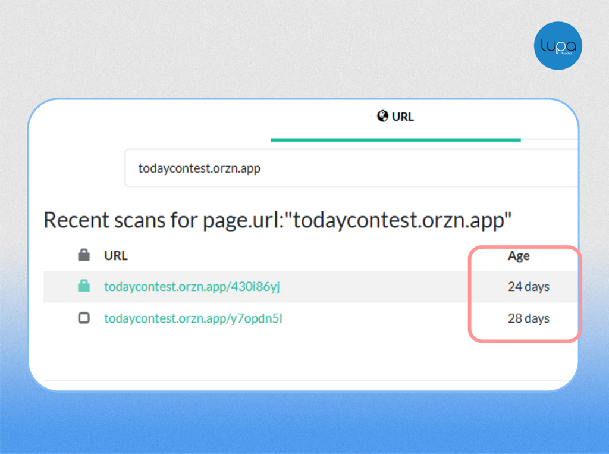Click the lock icon in table header

(84, 255)
